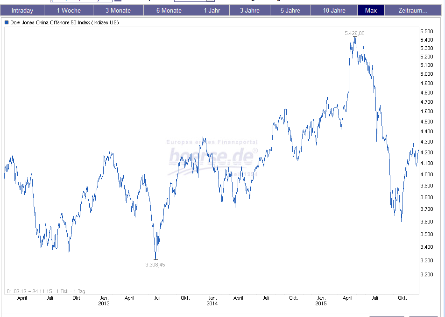Display the 10 Jahre chart range
445x317 pixels.
[334, 10]
